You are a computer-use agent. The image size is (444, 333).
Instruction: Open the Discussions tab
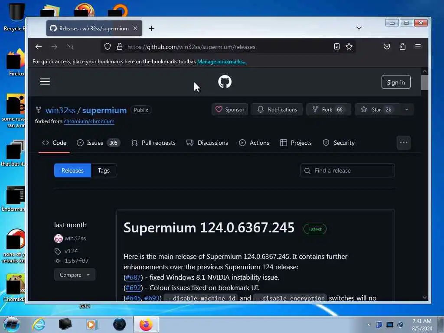click(x=207, y=143)
